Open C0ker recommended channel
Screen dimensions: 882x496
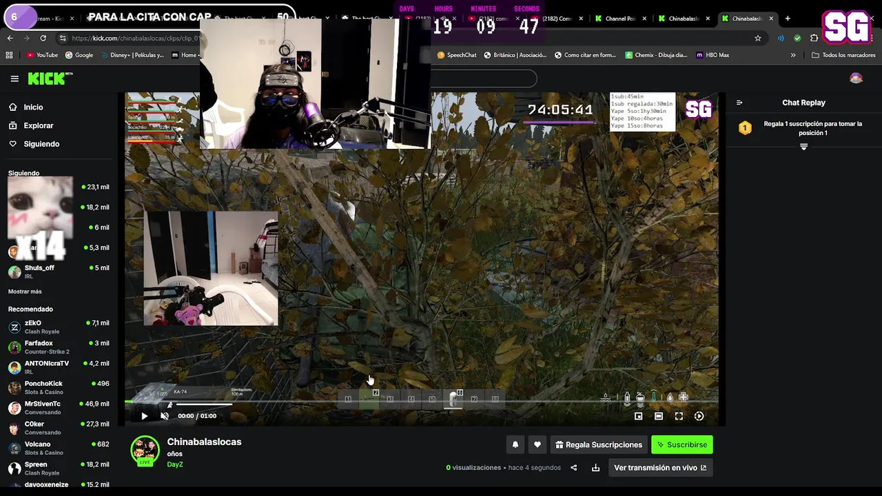[x=59, y=428]
